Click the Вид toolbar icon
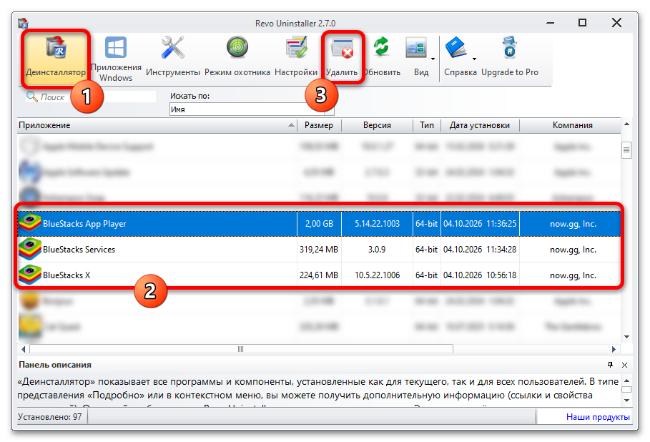Viewport: 650px width, 442px height. [417, 49]
